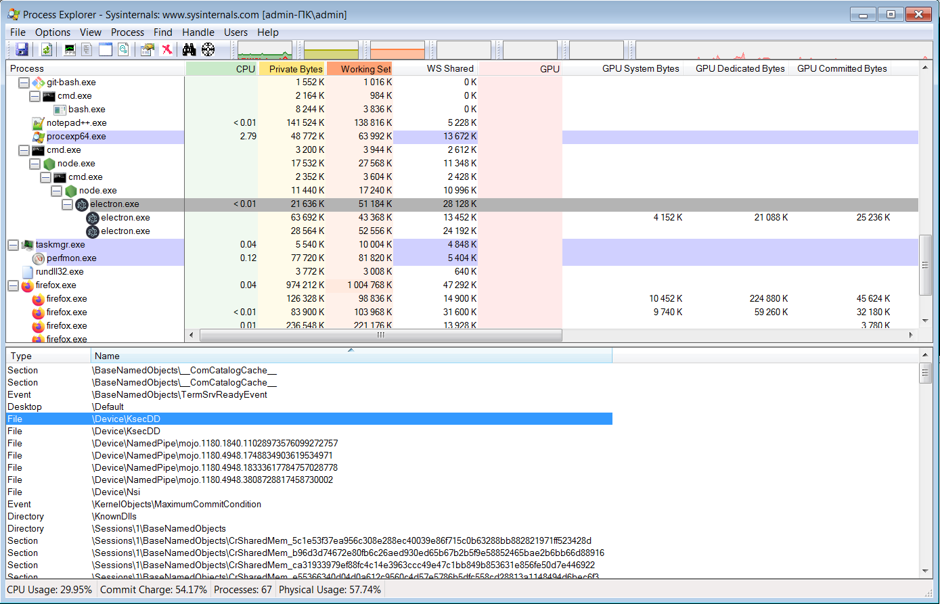Select the \KnownDlls directory handle row
The width and height of the screenshot is (940, 604).
(x=309, y=516)
